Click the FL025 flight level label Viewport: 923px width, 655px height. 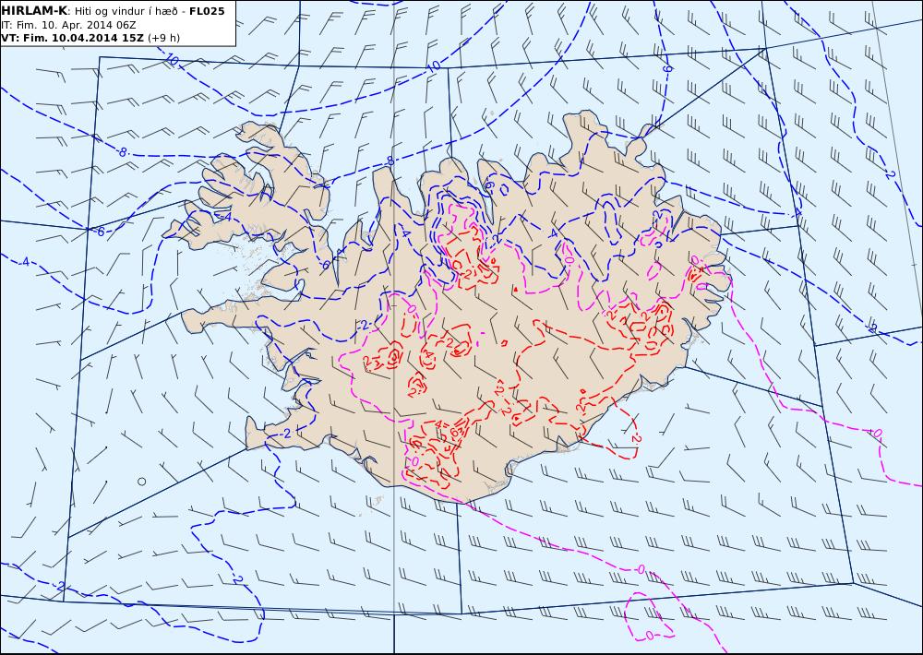point(207,11)
